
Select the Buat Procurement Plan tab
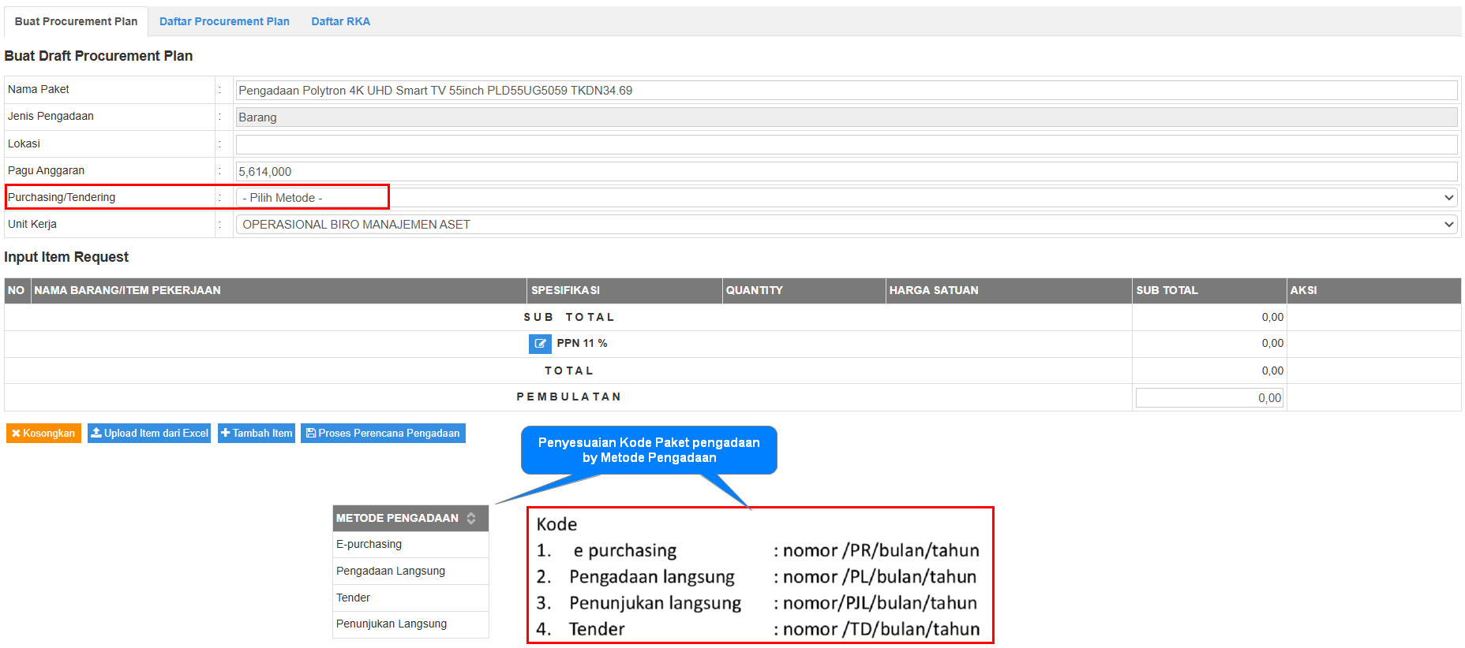(x=76, y=21)
